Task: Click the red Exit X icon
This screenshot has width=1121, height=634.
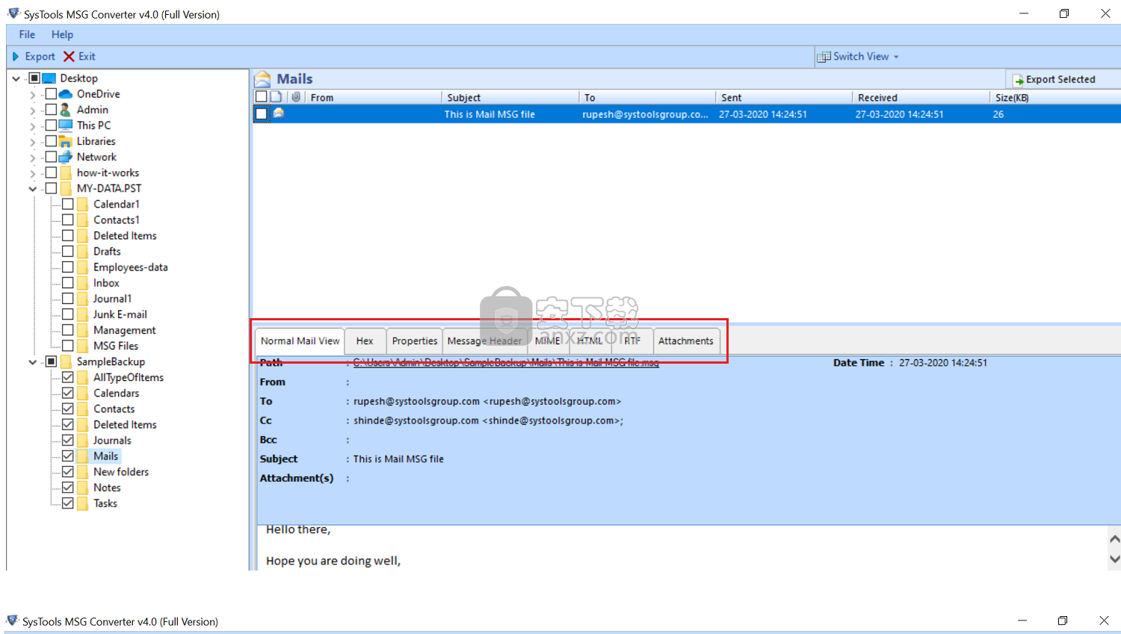Action: 69,57
